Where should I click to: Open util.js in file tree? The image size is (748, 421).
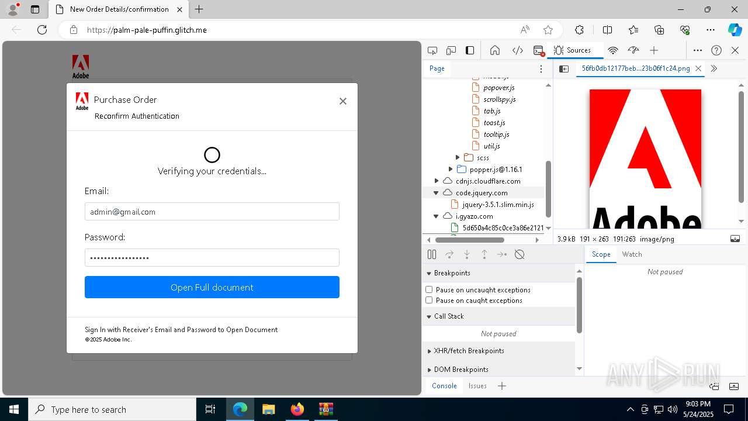tap(491, 146)
